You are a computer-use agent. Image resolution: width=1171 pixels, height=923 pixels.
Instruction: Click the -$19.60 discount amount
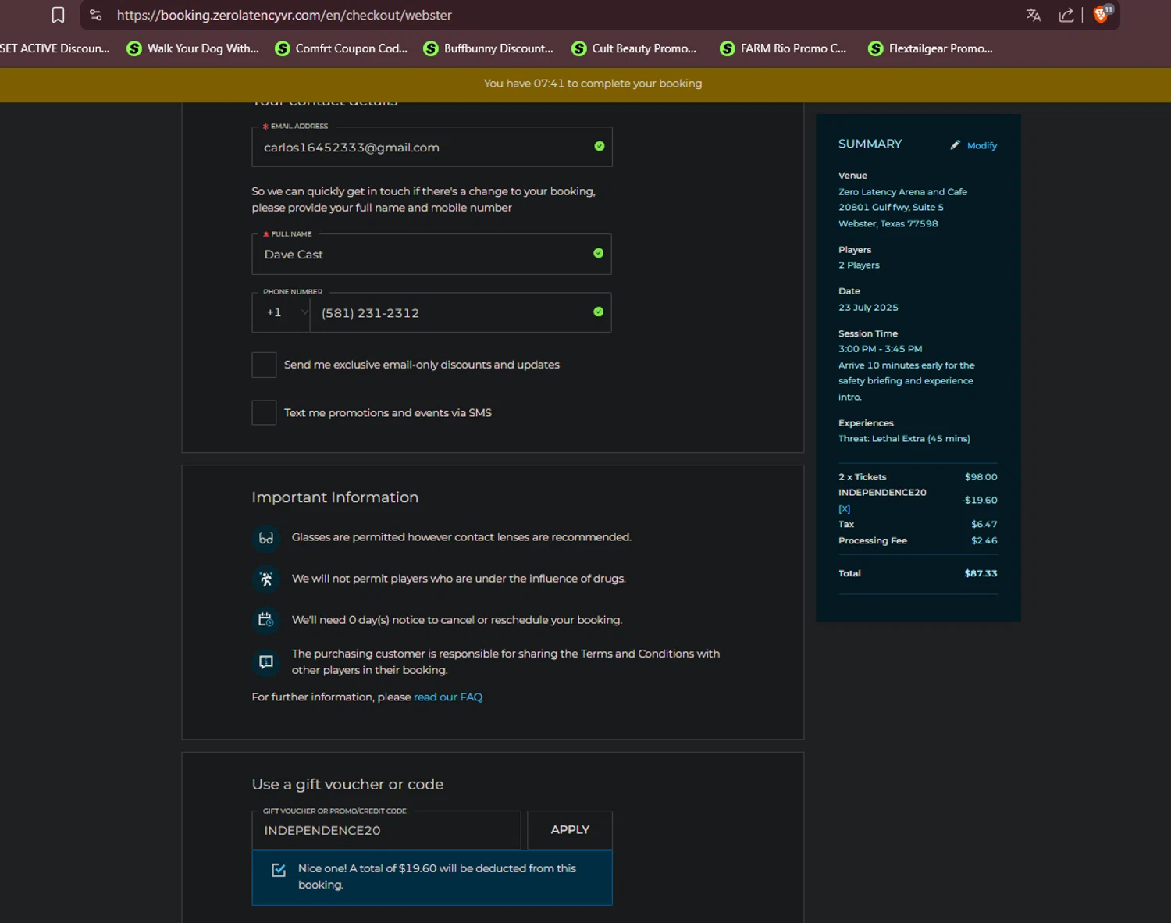(980, 500)
